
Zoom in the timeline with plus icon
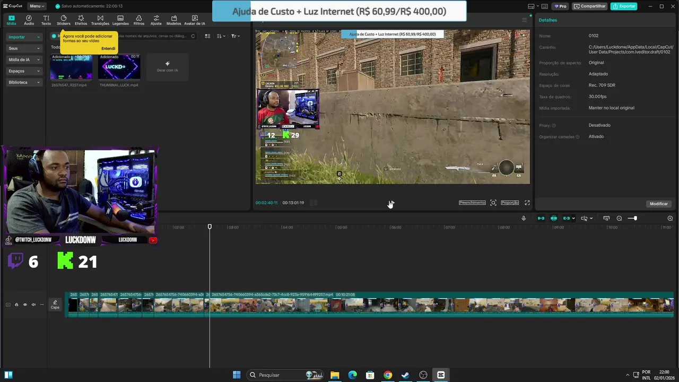(x=670, y=218)
